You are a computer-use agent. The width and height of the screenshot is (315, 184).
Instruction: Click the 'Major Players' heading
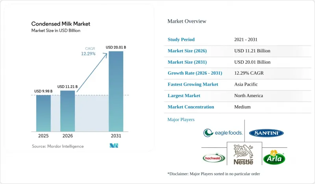181,120
